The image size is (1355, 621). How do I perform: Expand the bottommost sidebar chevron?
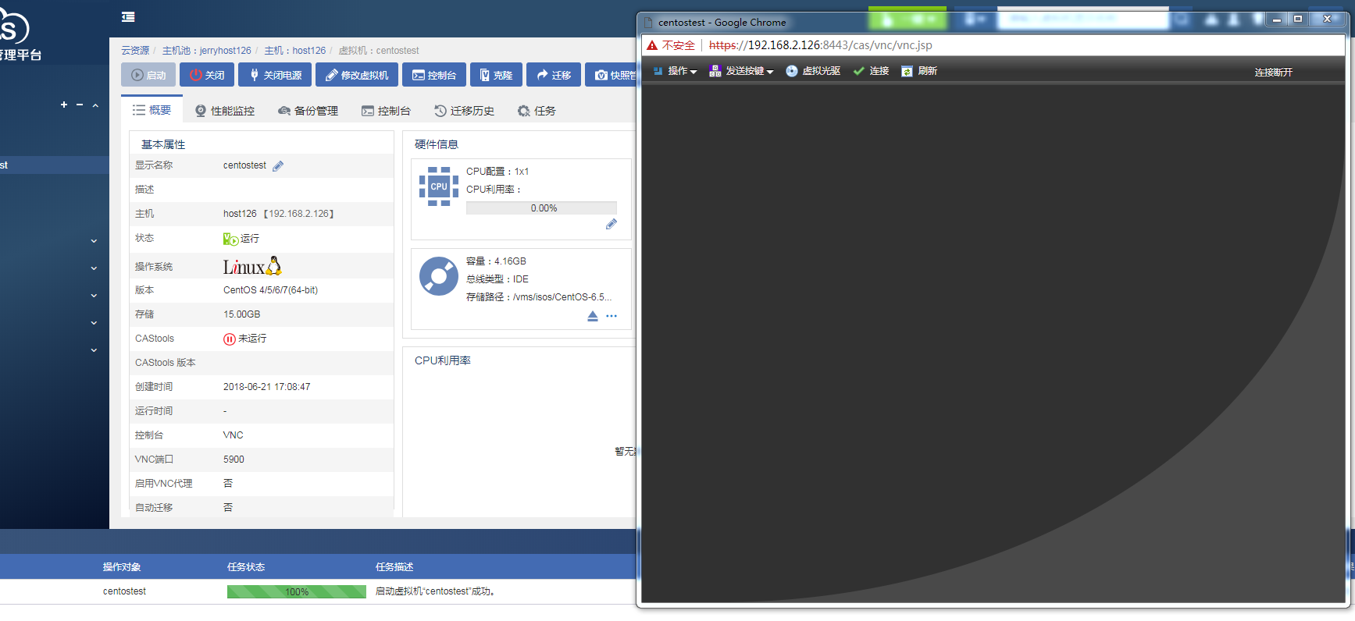(x=94, y=350)
